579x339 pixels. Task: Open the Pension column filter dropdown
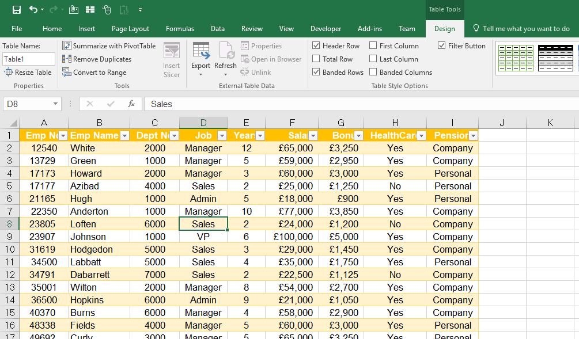[x=473, y=136]
